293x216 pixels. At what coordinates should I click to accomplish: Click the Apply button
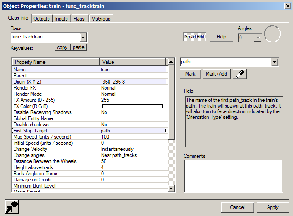(272, 207)
